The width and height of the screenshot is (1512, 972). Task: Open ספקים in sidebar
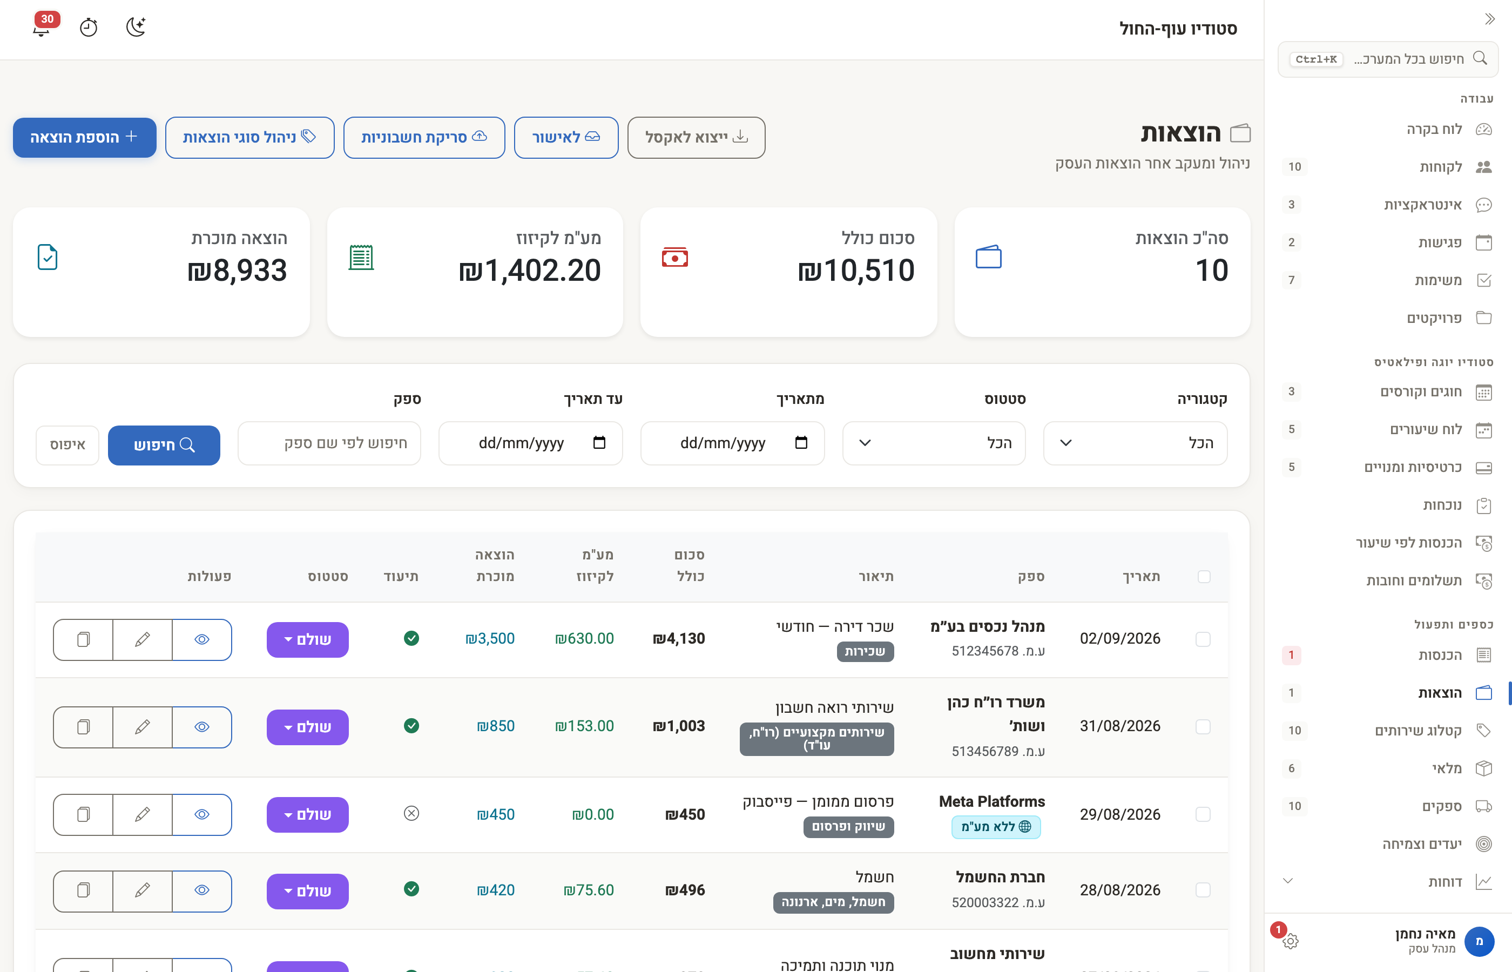[x=1387, y=806]
